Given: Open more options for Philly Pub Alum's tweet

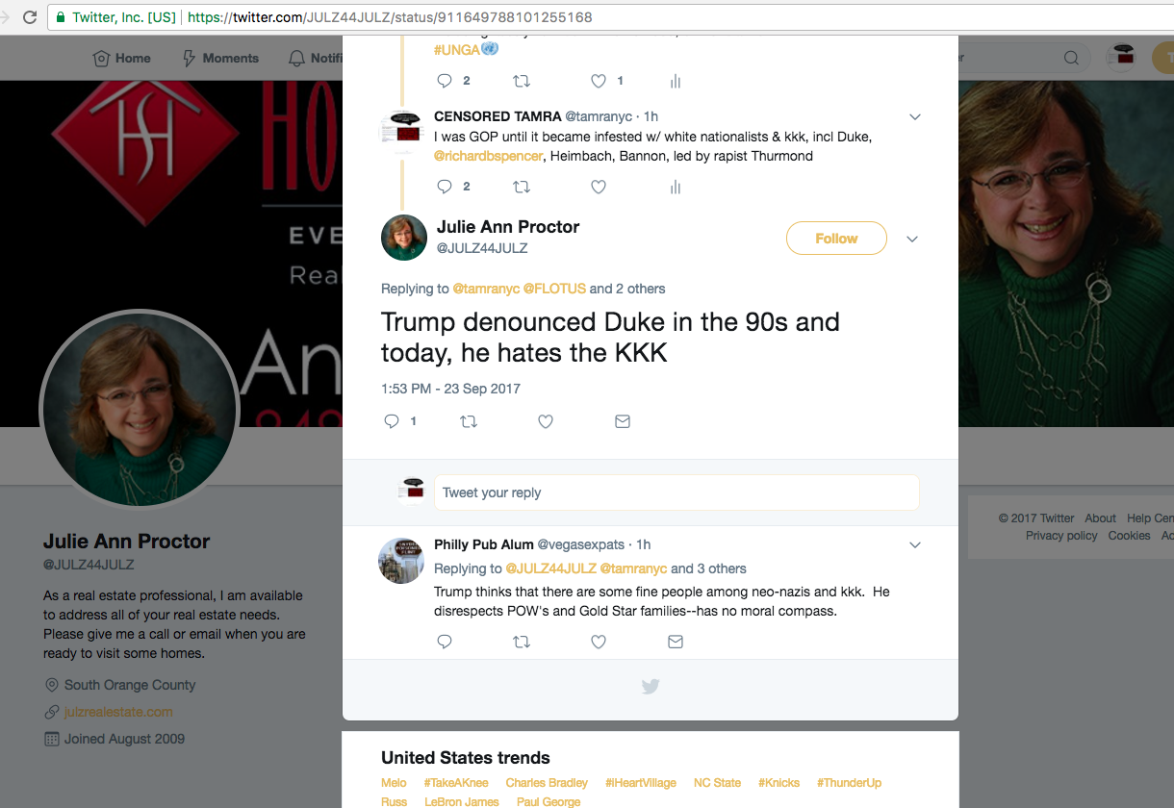Looking at the screenshot, I should [x=915, y=545].
